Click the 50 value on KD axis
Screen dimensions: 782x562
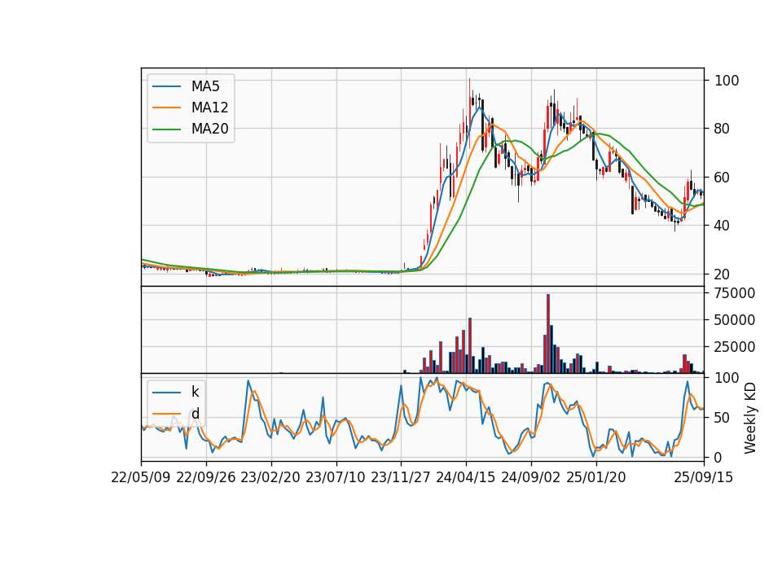tap(722, 418)
